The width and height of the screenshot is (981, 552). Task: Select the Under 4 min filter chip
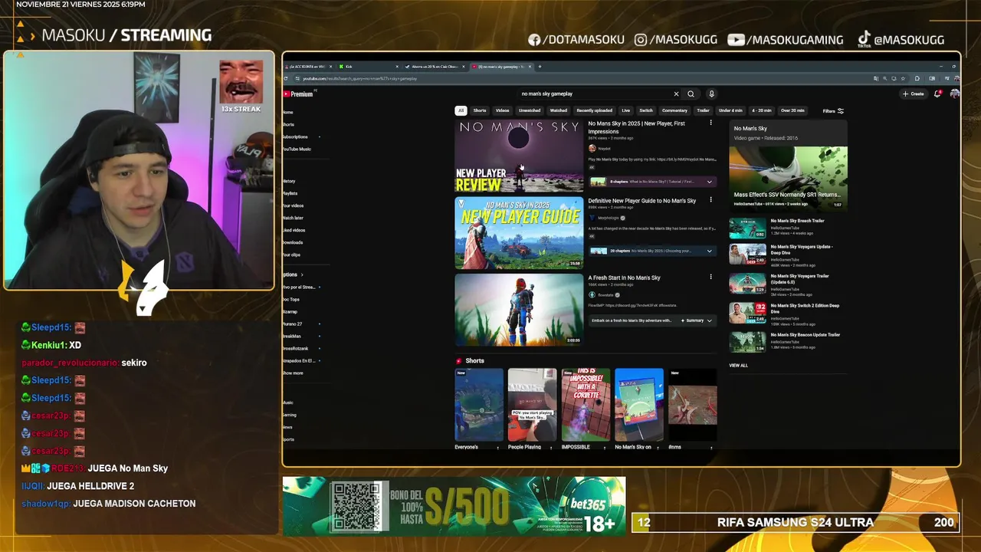[x=730, y=110]
